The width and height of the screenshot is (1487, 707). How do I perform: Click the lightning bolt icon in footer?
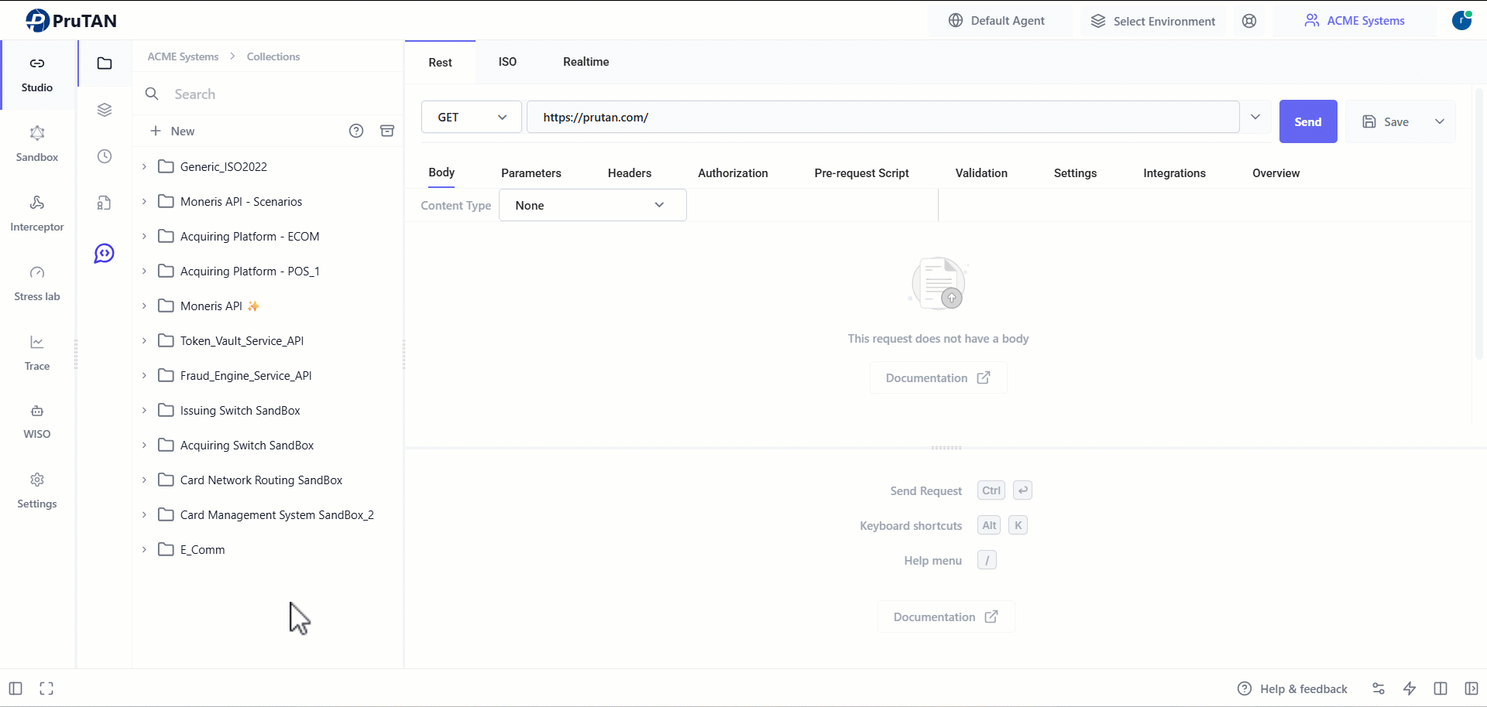1410,688
